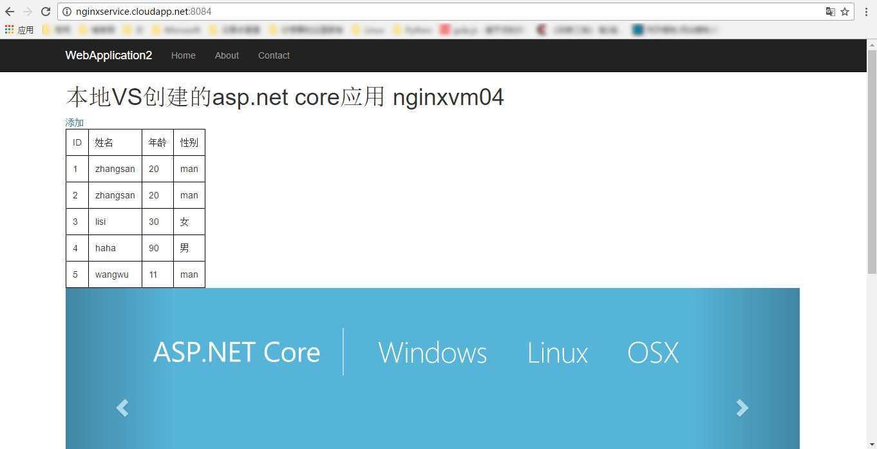Click the haha name cell
Image resolution: width=877 pixels, height=449 pixels.
pos(115,248)
